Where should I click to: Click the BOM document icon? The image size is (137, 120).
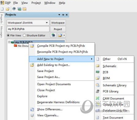(97, 78)
